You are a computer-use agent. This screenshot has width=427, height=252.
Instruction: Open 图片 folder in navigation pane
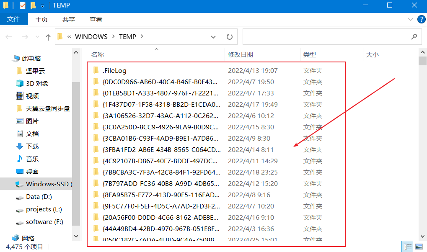[x=32, y=121]
